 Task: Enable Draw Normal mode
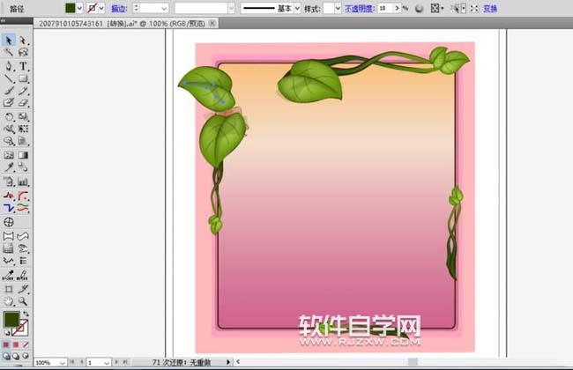tap(6, 356)
